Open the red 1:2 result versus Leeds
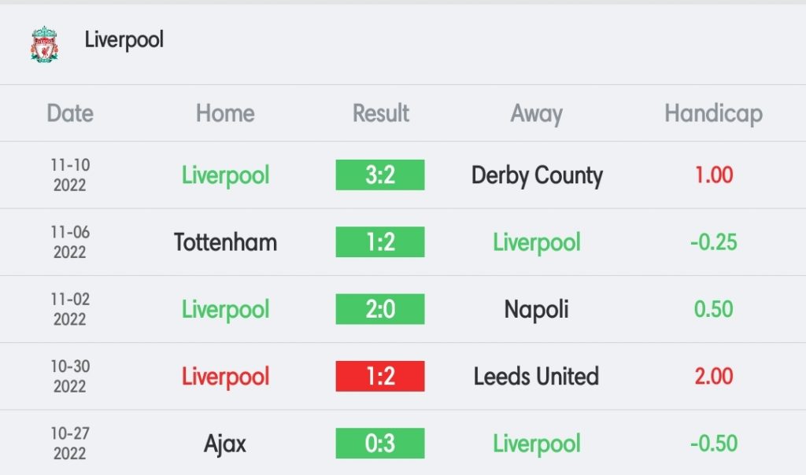 [380, 377]
